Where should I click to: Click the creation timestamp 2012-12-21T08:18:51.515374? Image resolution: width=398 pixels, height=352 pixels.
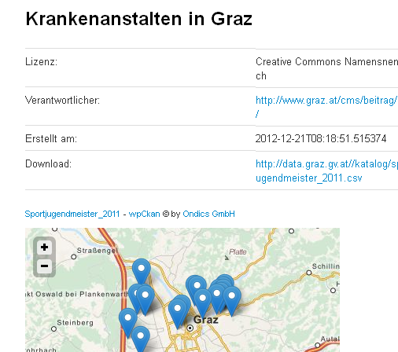(321, 138)
